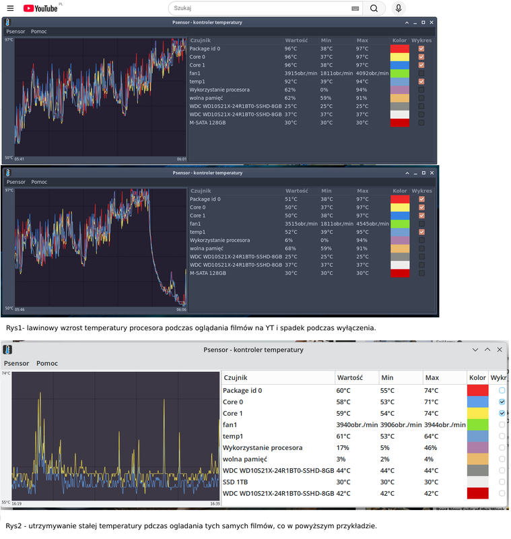This screenshot has width=511, height=539.
Task: Close the bottom light Psensor window
Action: 500,350
